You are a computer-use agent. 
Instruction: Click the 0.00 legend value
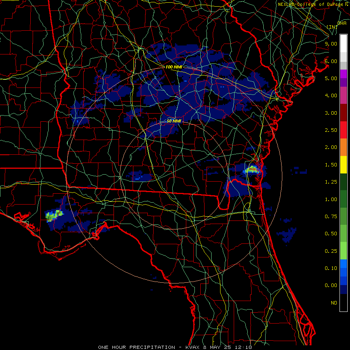pos(331,285)
